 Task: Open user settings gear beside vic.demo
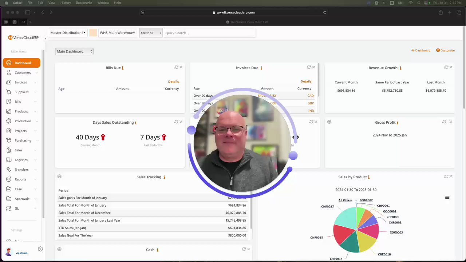tap(40, 249)
